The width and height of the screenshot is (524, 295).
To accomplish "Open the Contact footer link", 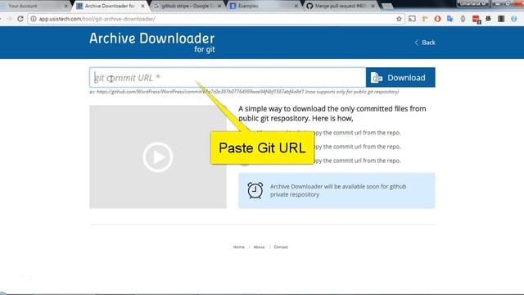I will point(281,247).
